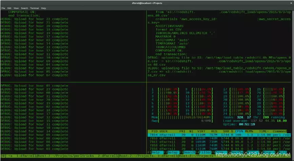Open the File menu
The image size is (294, 161).
click(3, 8)
